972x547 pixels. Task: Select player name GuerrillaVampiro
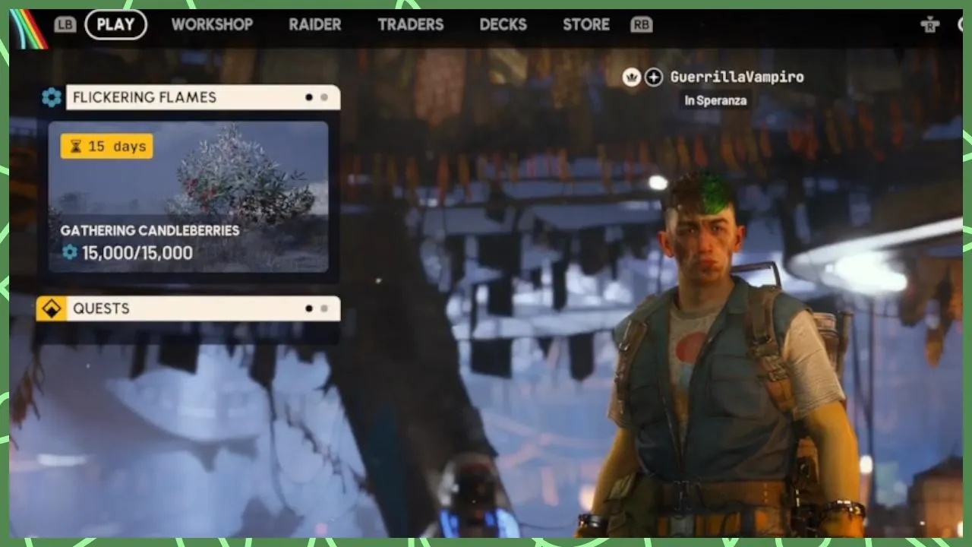coord(737,77)
